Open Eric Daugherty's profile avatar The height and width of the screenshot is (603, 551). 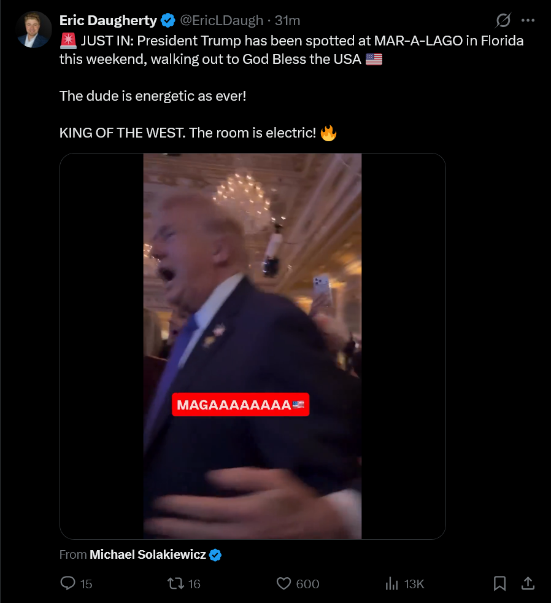pos(33,29)
